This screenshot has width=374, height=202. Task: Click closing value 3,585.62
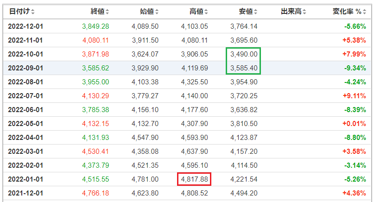click(x=95, y=68)
